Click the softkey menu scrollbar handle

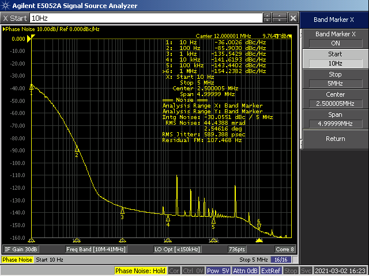coord(301,89)
